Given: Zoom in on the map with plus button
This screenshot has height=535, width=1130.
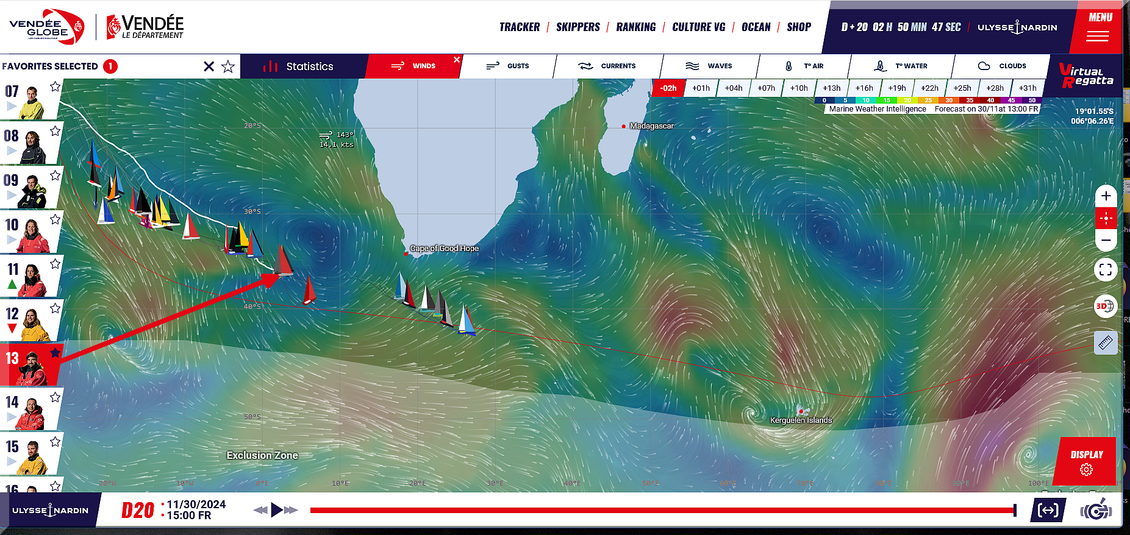Looking at the screenshot, I should click(1106, 196).
